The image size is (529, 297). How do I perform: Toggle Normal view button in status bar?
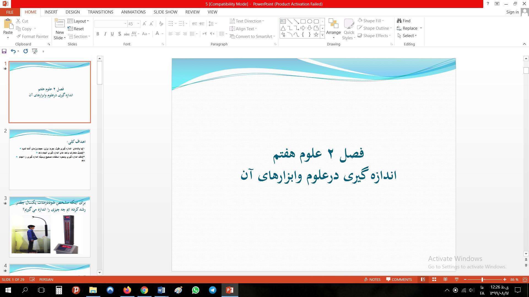tap(423, 279)
